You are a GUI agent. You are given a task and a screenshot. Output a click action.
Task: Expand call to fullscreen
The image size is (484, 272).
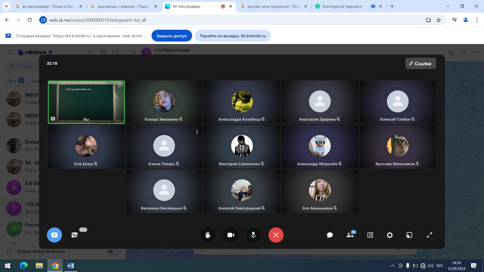click(429, 235)
